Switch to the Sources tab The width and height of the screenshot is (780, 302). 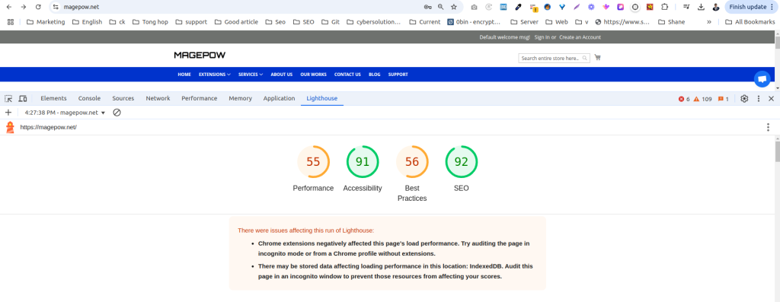pyautogui.click(x=123, y=98)
